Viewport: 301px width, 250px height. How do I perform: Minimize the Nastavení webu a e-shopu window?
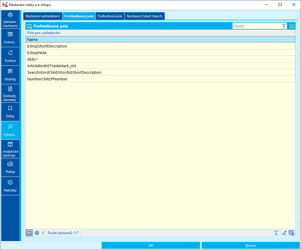coord(267,4)
